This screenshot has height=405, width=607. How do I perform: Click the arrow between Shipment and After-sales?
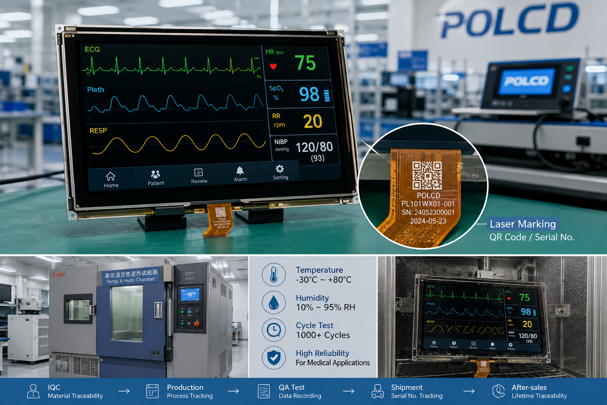coord(469,391)
